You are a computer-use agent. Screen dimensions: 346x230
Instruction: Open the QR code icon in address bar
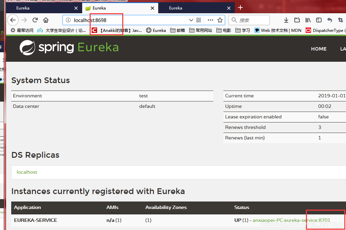199,20
